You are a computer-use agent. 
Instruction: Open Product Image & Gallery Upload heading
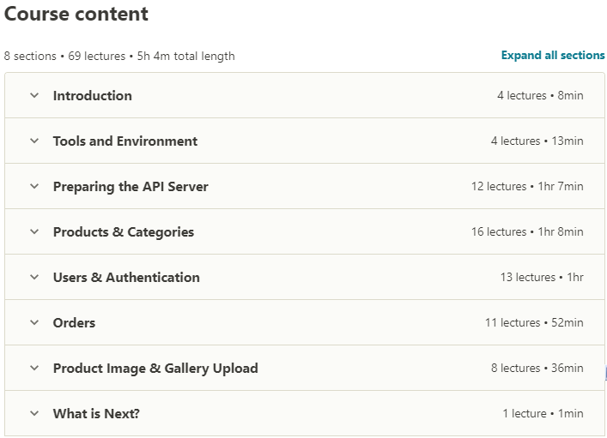(155, 369)
